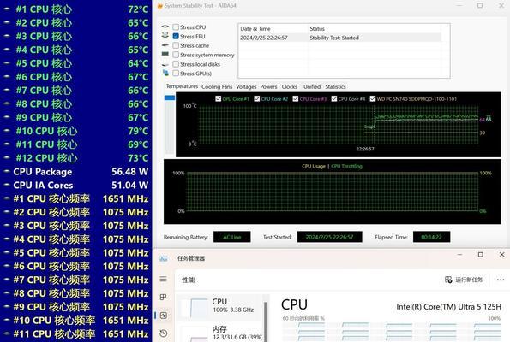The height and width of the screenshot is (342, 510).
Task: Click the icon beside Stress FPU
Action: (x=165, y=35)
